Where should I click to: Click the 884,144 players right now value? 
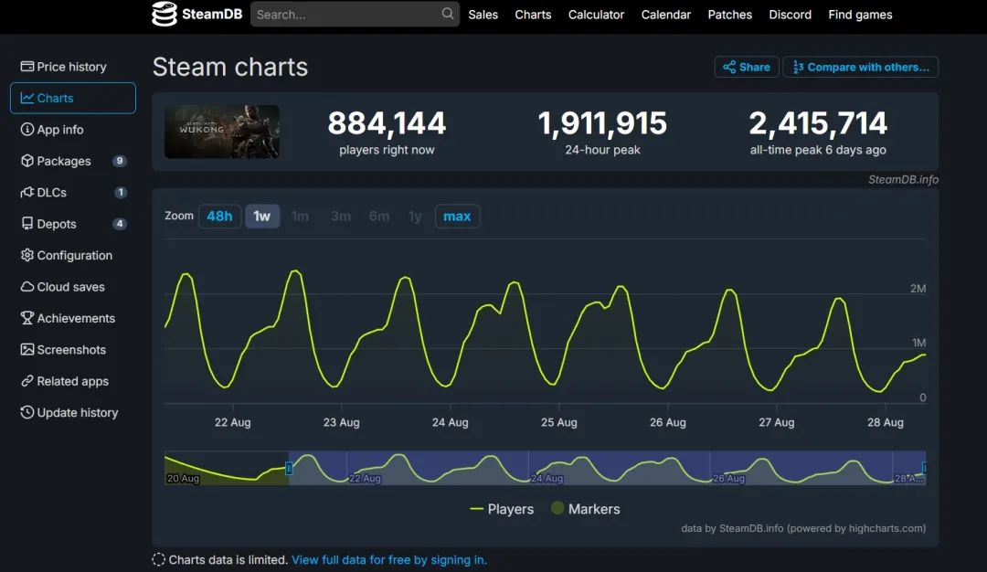click(387, 122)
